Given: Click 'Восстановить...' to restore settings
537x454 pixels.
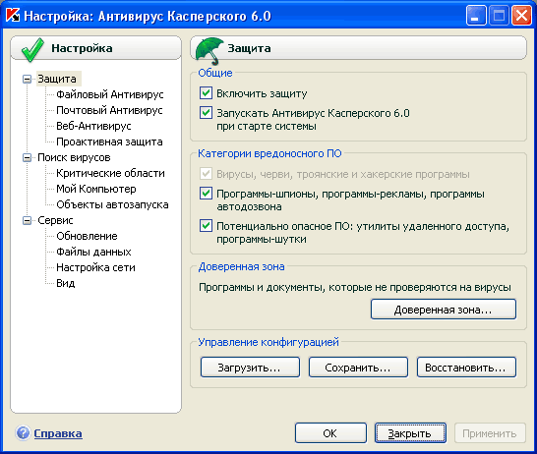Looking at the screenshot, I should point(466,368).
